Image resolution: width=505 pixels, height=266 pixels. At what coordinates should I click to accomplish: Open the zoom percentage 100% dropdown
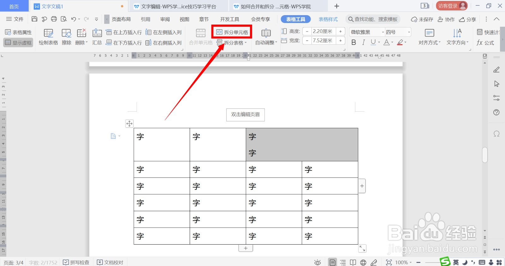click(x=403, y=263)
